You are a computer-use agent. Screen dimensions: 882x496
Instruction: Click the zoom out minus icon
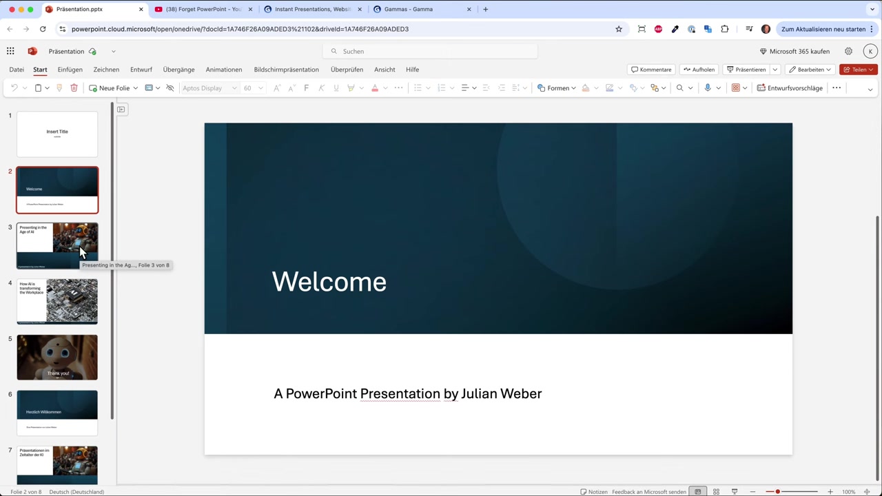[x=752, y=492]
